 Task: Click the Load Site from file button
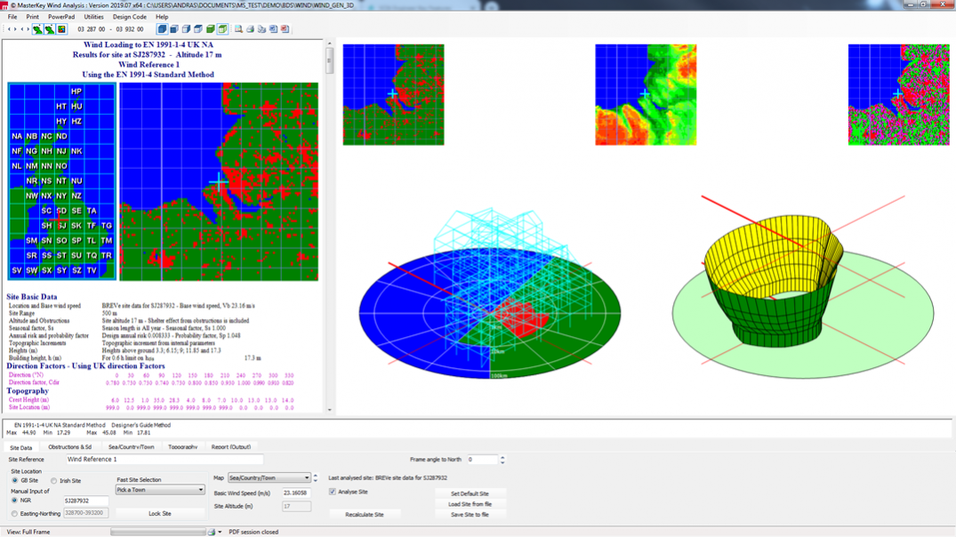470,504
